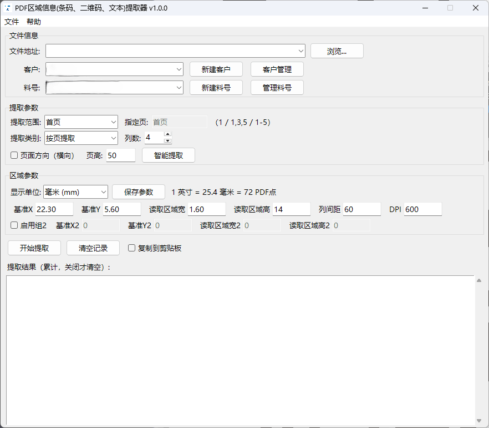Click 保存参数 button
The image size is (489, 428).
click(139, 192)
